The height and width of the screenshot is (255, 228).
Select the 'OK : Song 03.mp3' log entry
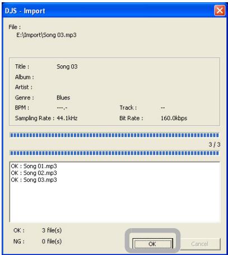coord(34,180)
